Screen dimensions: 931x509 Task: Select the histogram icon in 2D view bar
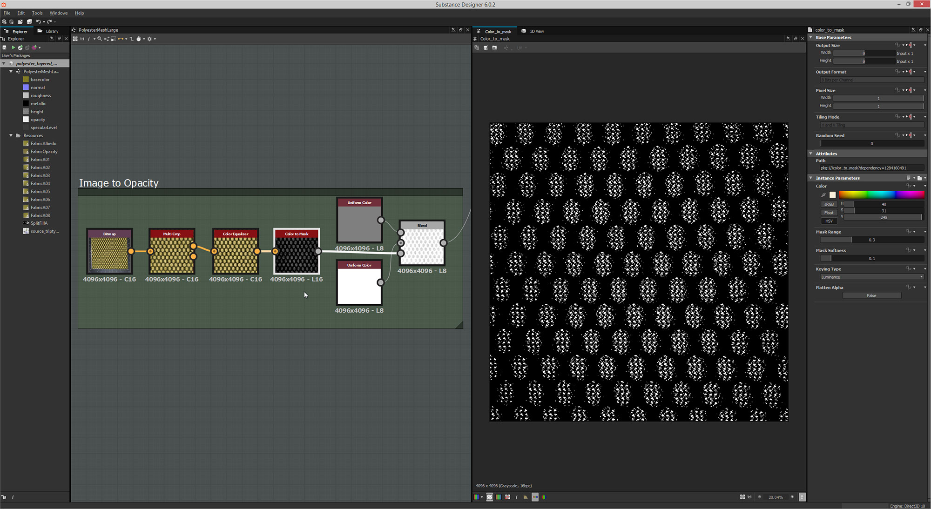pos(525,497)
